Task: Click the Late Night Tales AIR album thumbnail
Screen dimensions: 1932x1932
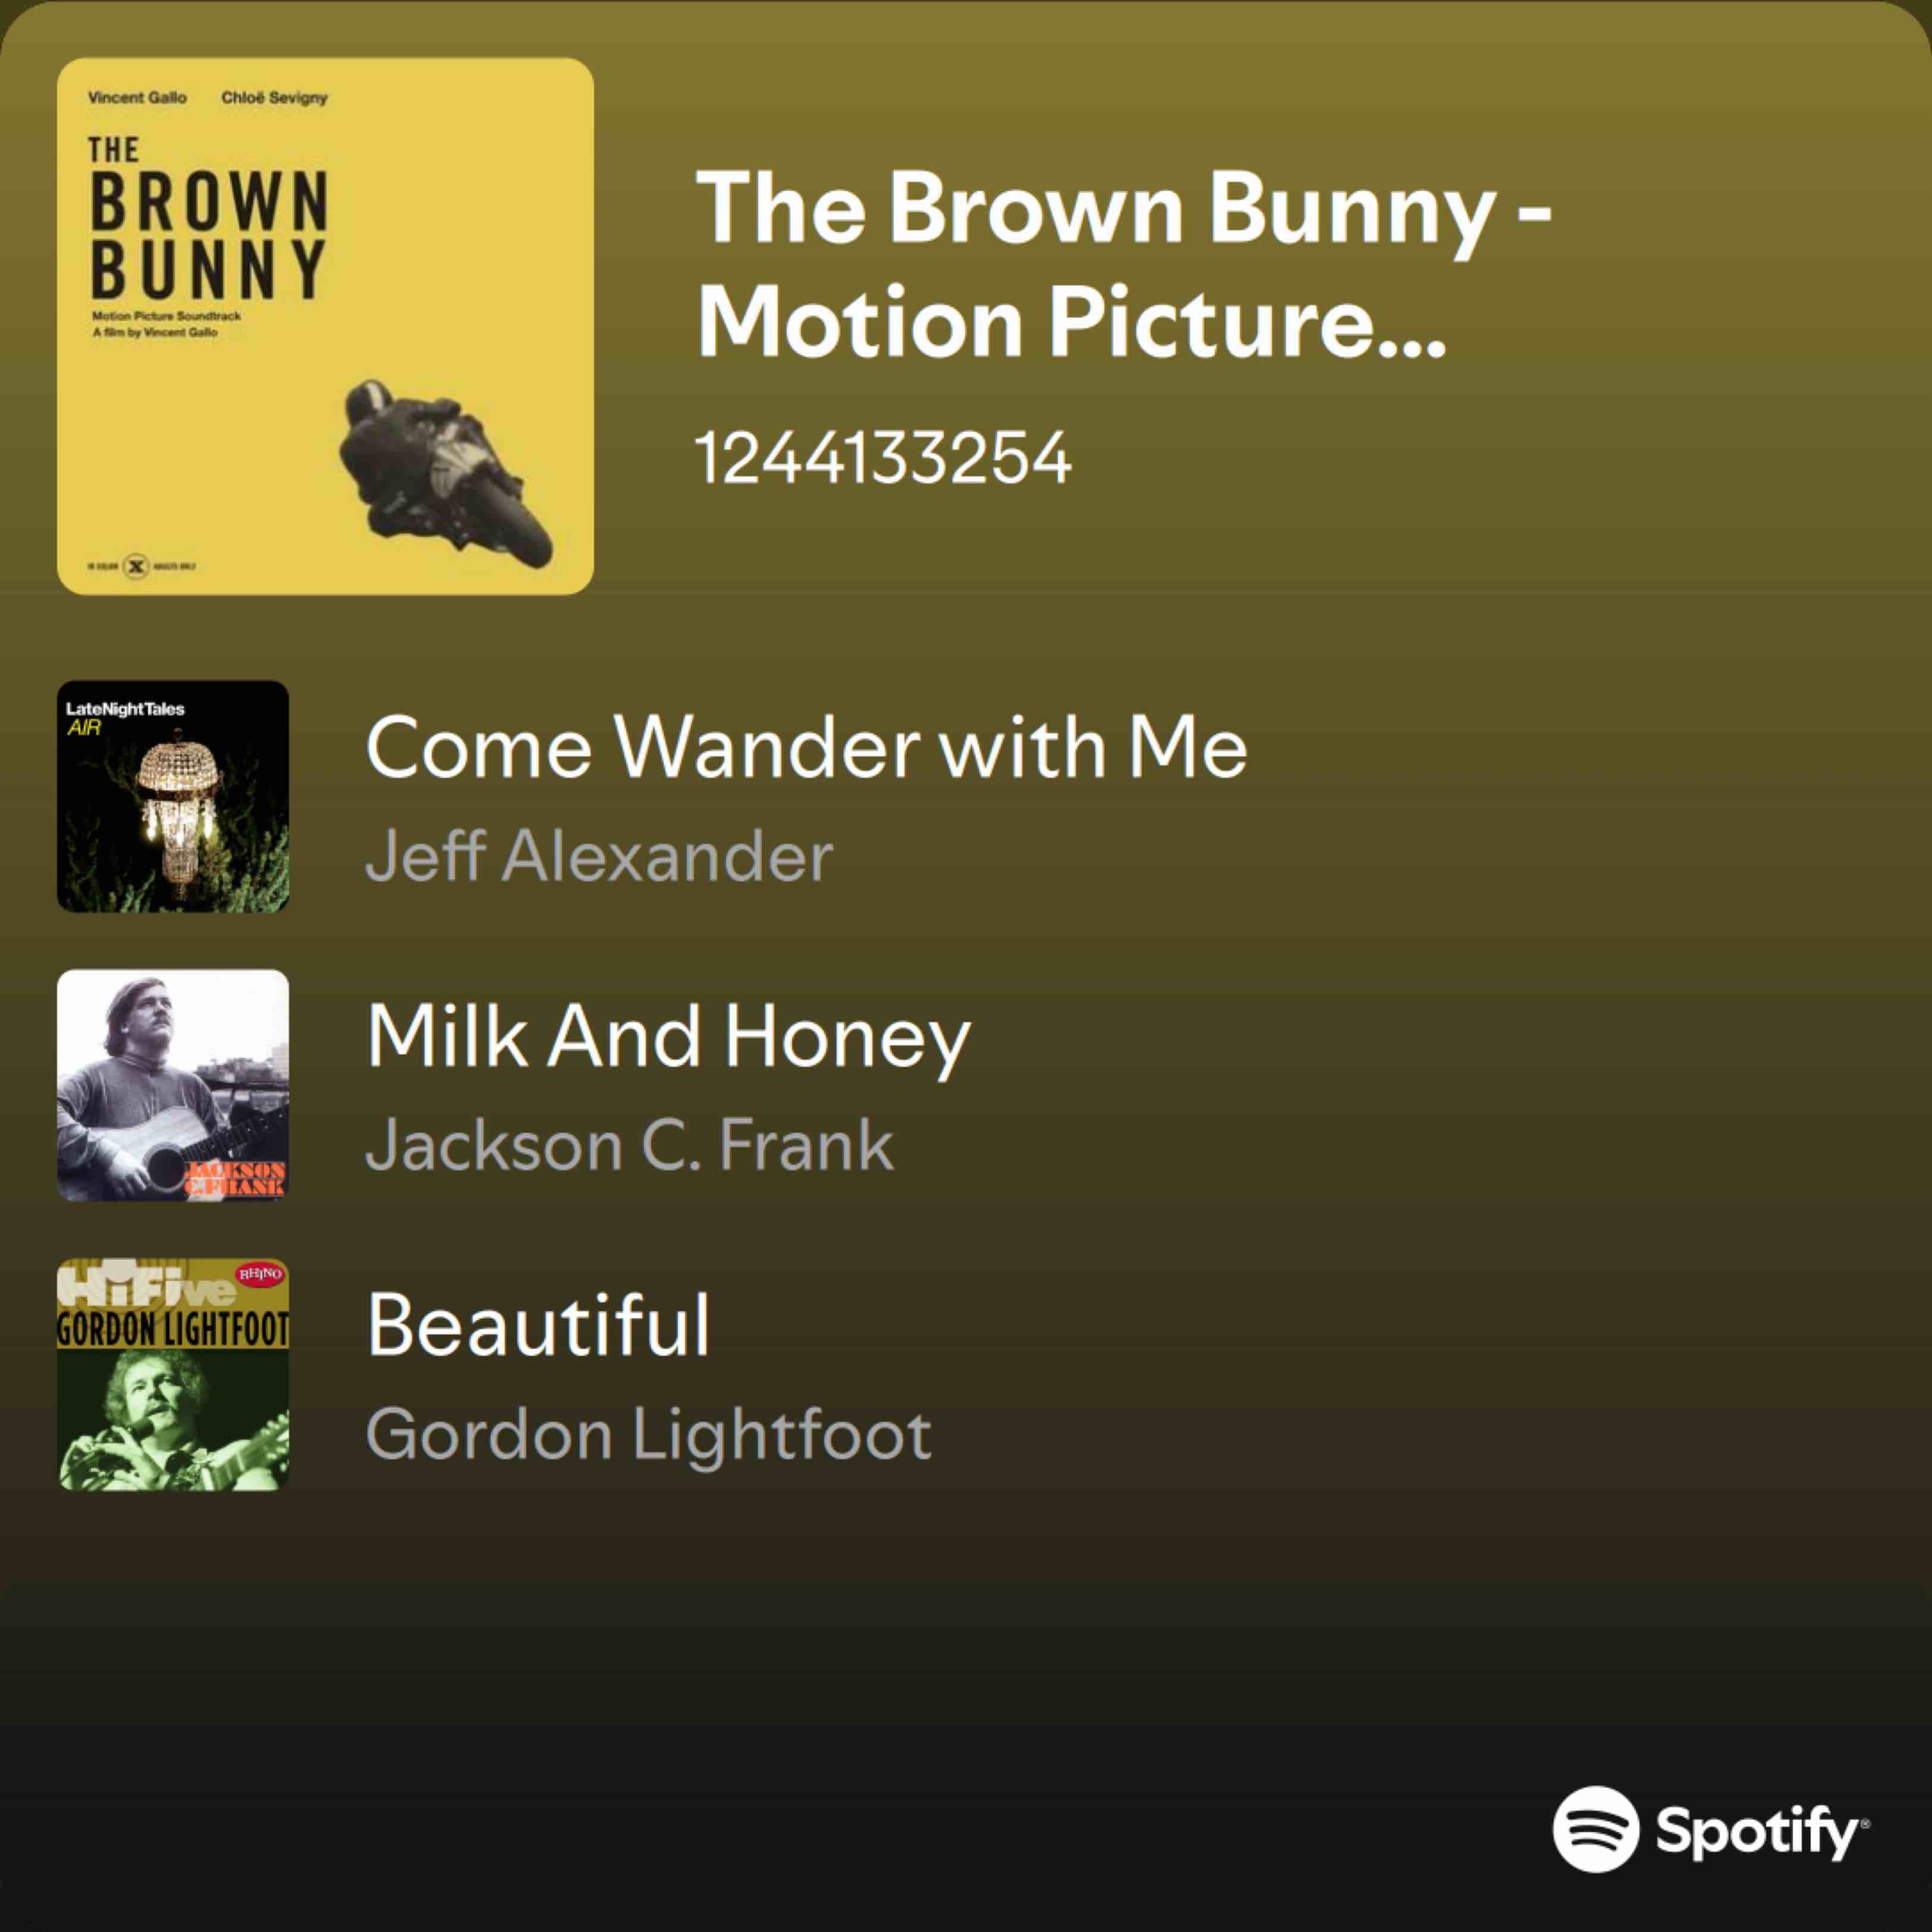Action: tap(173, 797)
